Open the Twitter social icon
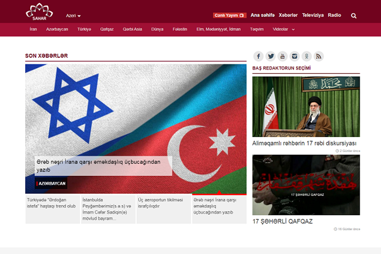The width and height of the screenshot is (381, 254). 271,56
